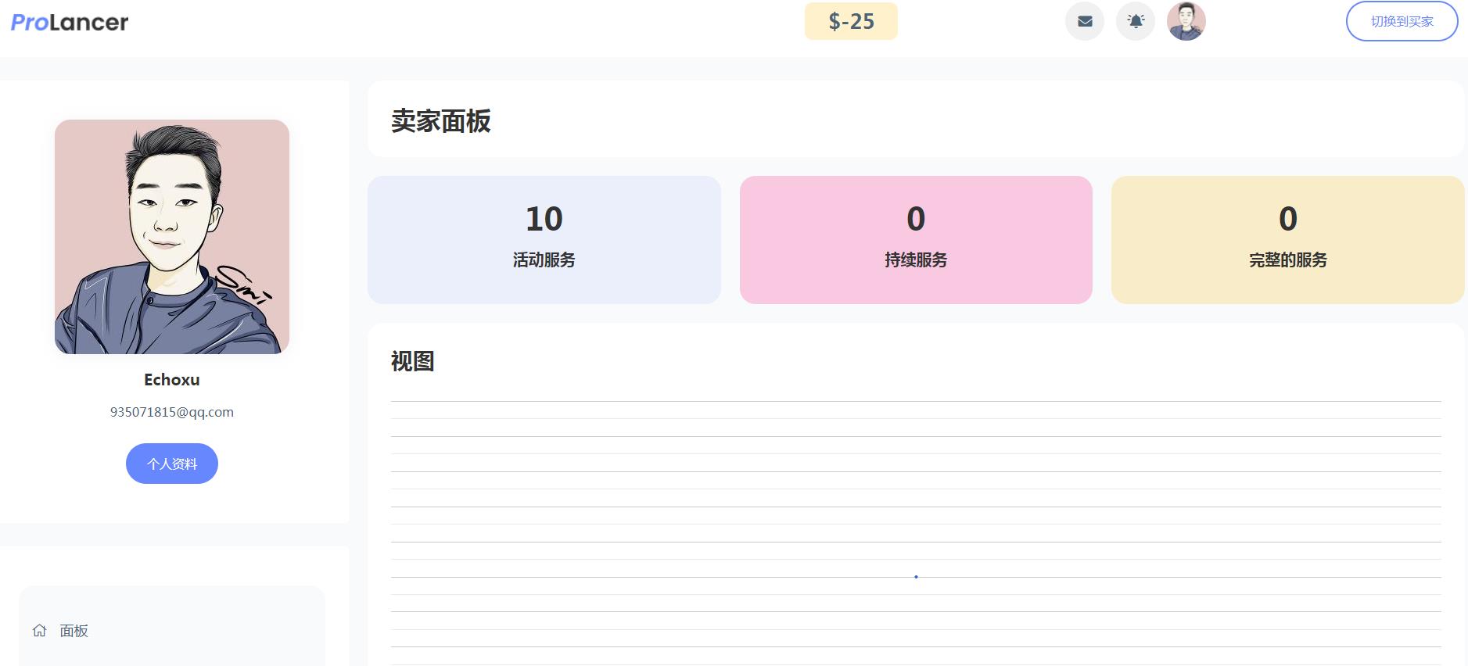Click the 卖家面板 heading
The image size is (1468, 666).
pyautogui.click(x=441, y=121)
